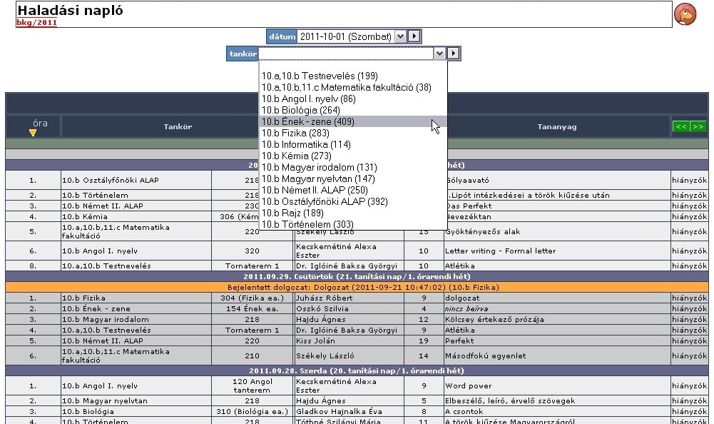Click next-group arrow button beside tankör
Viewport: 714px width, 424px height.
pyautogui.click(x=453, y=54)
